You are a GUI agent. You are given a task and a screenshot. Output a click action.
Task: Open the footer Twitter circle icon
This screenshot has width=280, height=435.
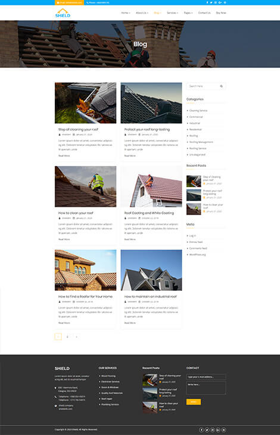click(207, 430)
